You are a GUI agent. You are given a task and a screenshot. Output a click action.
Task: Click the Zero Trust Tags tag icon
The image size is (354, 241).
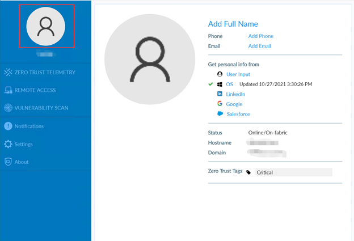(x=248, y=172)
